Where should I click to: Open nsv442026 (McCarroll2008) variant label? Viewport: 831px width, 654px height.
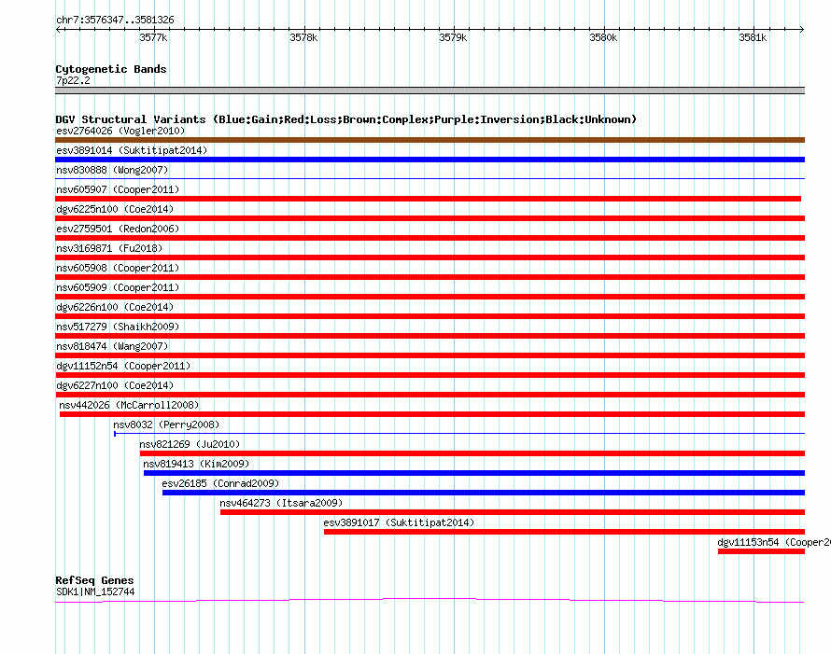pyautogui.click(x=129, y=405)
